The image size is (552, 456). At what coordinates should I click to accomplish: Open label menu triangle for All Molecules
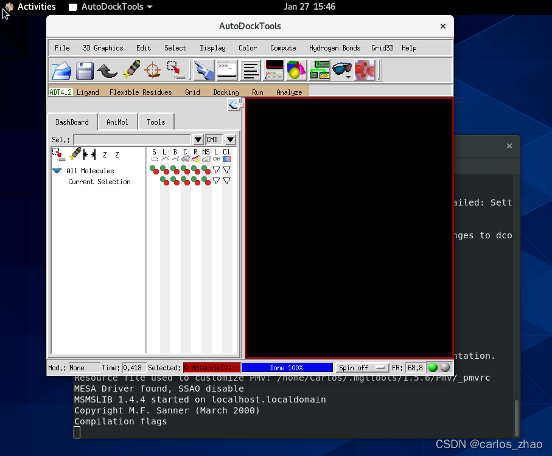(x=216, y=170)
